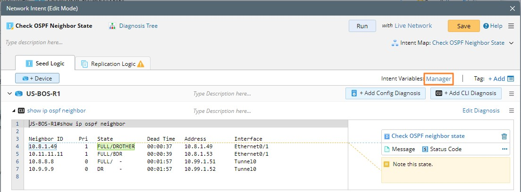Open the tag list icon beside Add
Viewport: 521px width, 192px height.
(x=511, y=79)
